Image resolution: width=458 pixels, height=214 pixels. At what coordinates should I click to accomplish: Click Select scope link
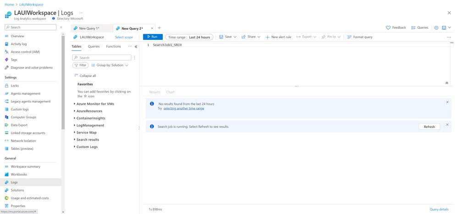[x=124, y=38]
